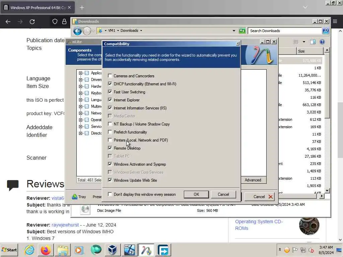Check Printers (Local, Network and PDF)
The height and width of the screenshot is (257, 343).
click(110, 140)
